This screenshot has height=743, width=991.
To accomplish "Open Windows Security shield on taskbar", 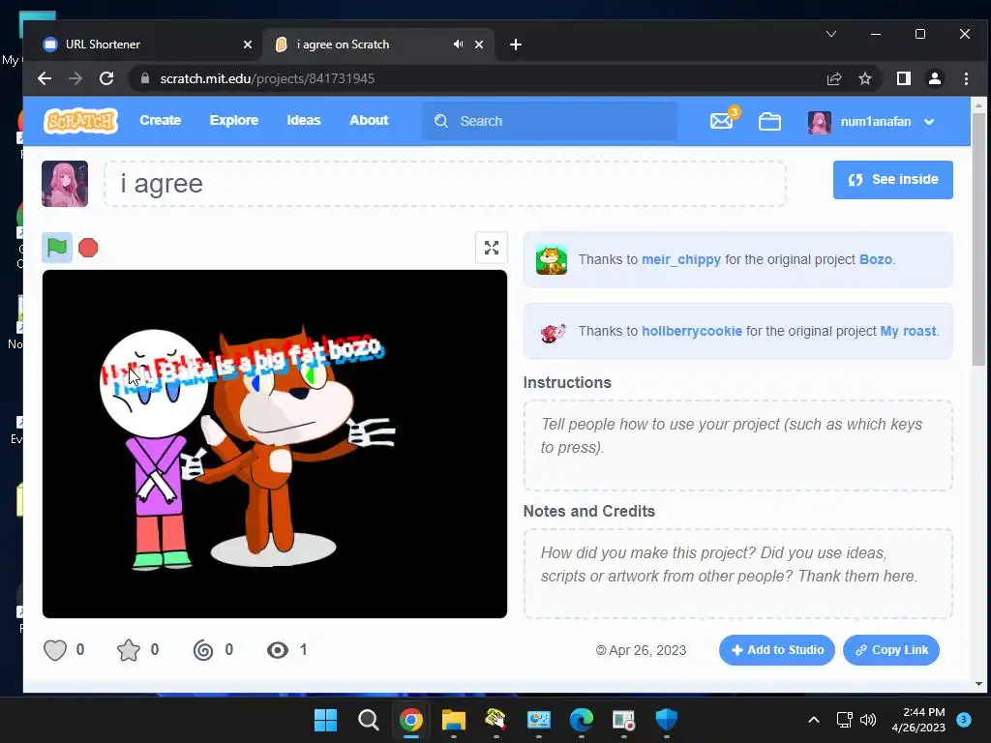I will click(667, 720).
